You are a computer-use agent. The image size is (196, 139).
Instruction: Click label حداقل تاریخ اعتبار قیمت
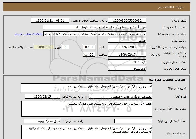tap(175, 55)
